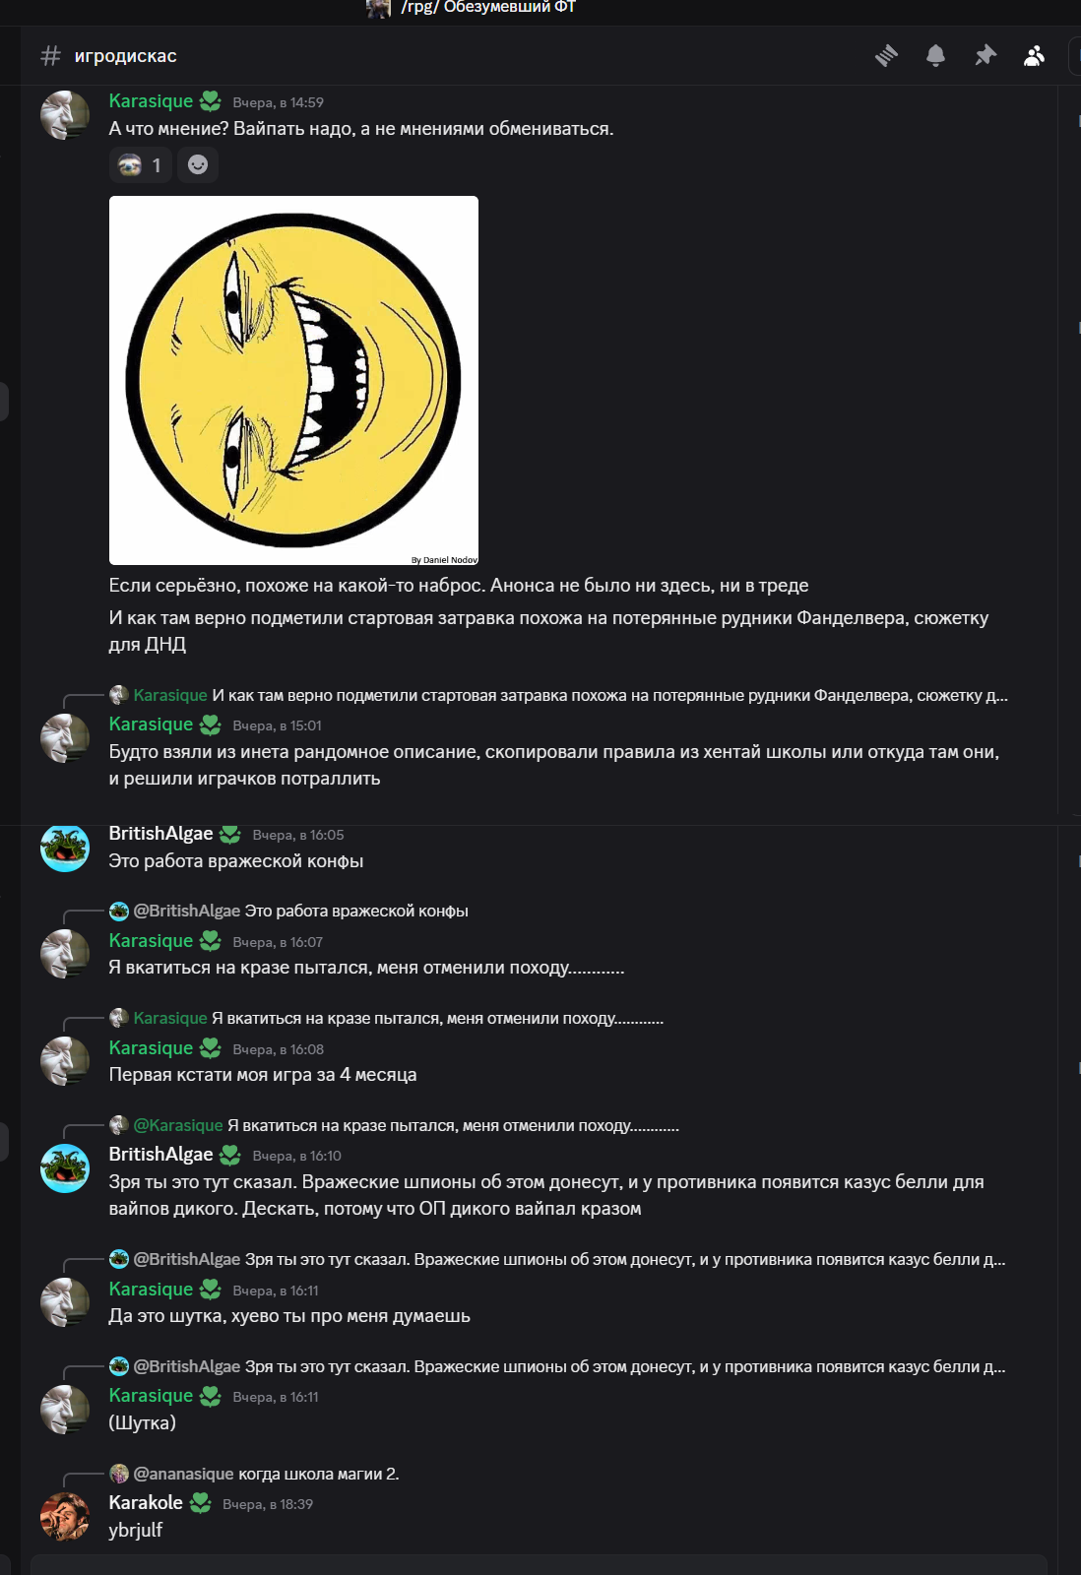
Task: Click the 16:08 timestamp on Karasique's message
Action: (278, 1049)
